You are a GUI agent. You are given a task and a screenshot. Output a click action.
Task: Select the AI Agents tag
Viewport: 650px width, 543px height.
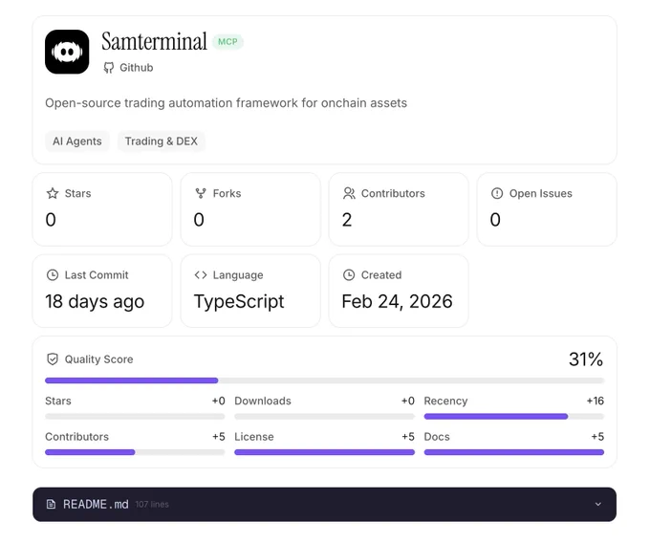77,141
